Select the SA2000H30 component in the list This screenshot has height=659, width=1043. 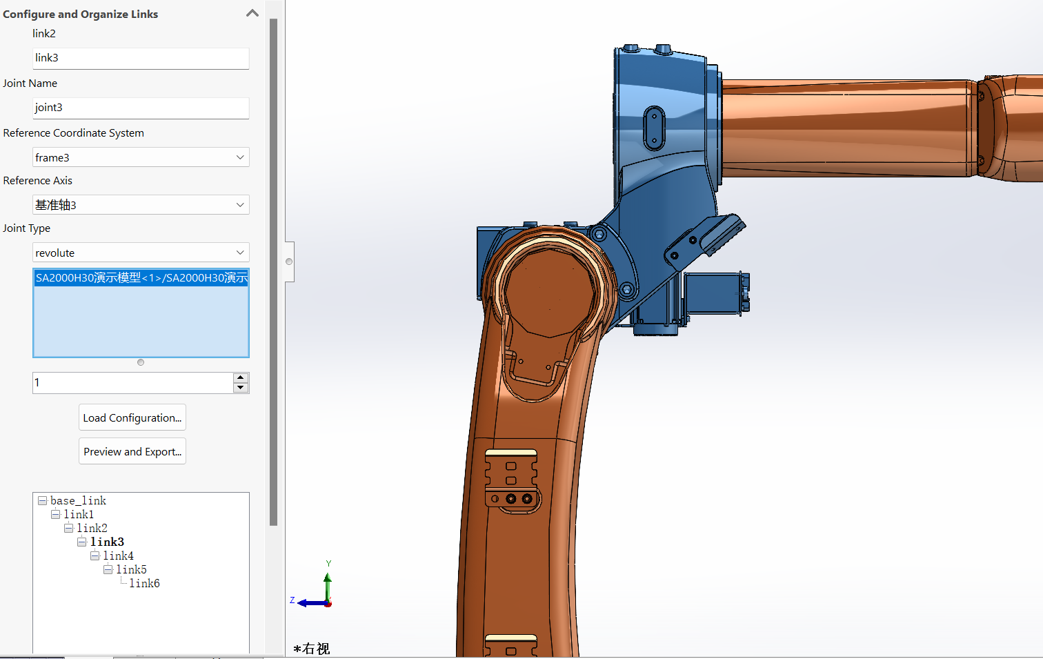140,278
